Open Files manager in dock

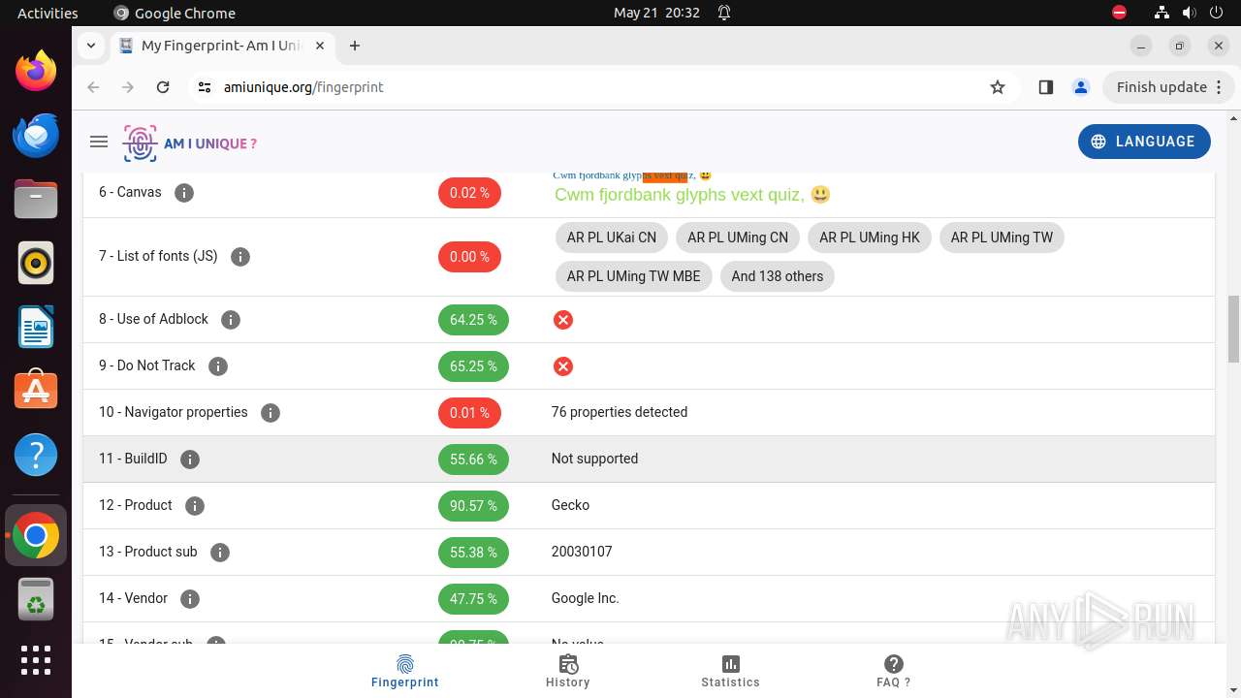[36, 199]
